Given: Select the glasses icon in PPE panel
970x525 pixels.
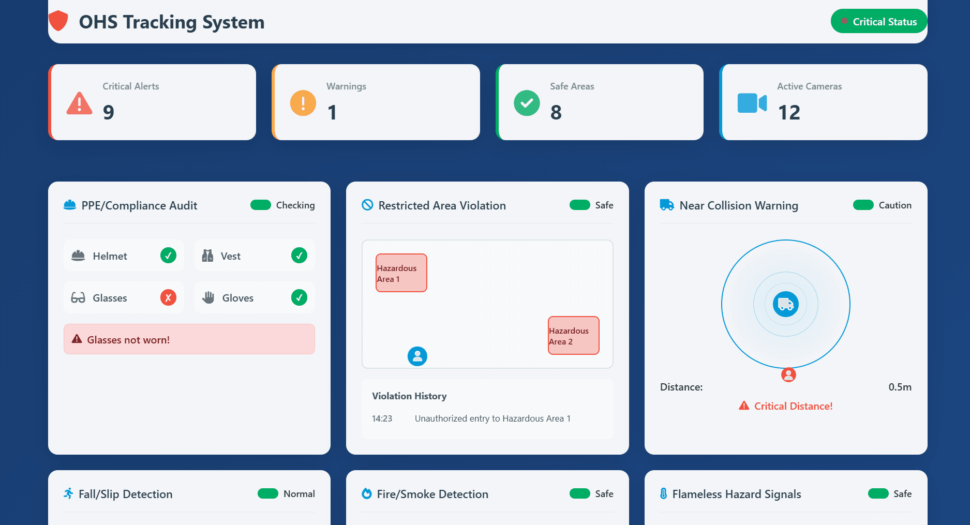Looking at the screenshot, I should 78,297.
